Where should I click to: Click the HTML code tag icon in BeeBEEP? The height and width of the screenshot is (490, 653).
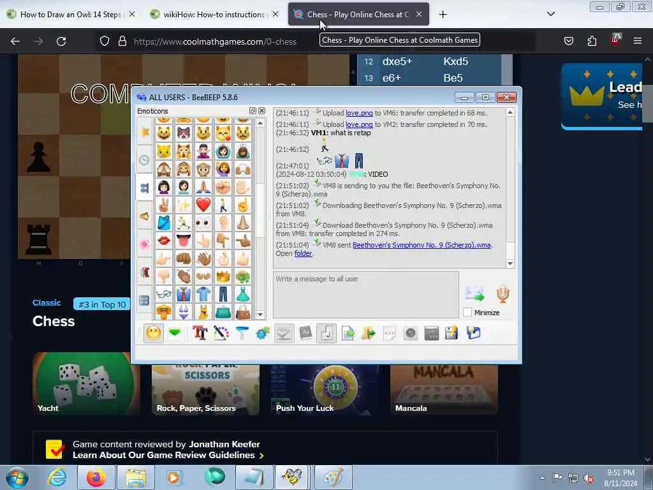[x=390, y=333]
